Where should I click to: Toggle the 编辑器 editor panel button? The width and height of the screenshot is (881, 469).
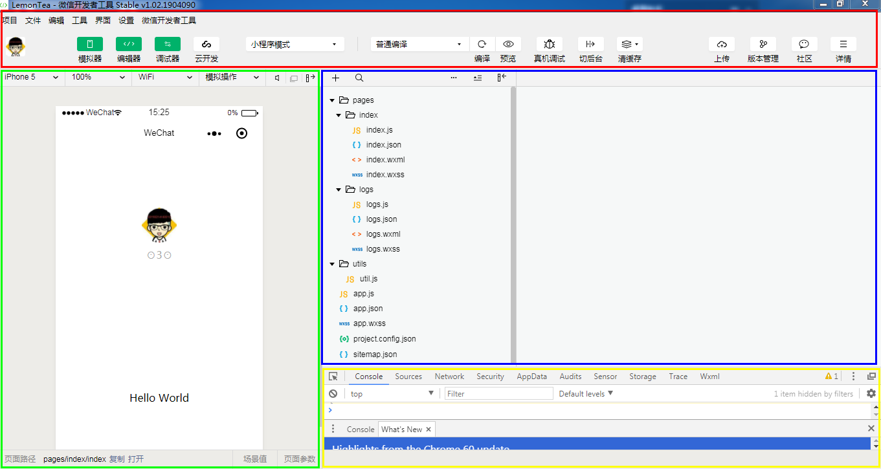pos(129,44)
